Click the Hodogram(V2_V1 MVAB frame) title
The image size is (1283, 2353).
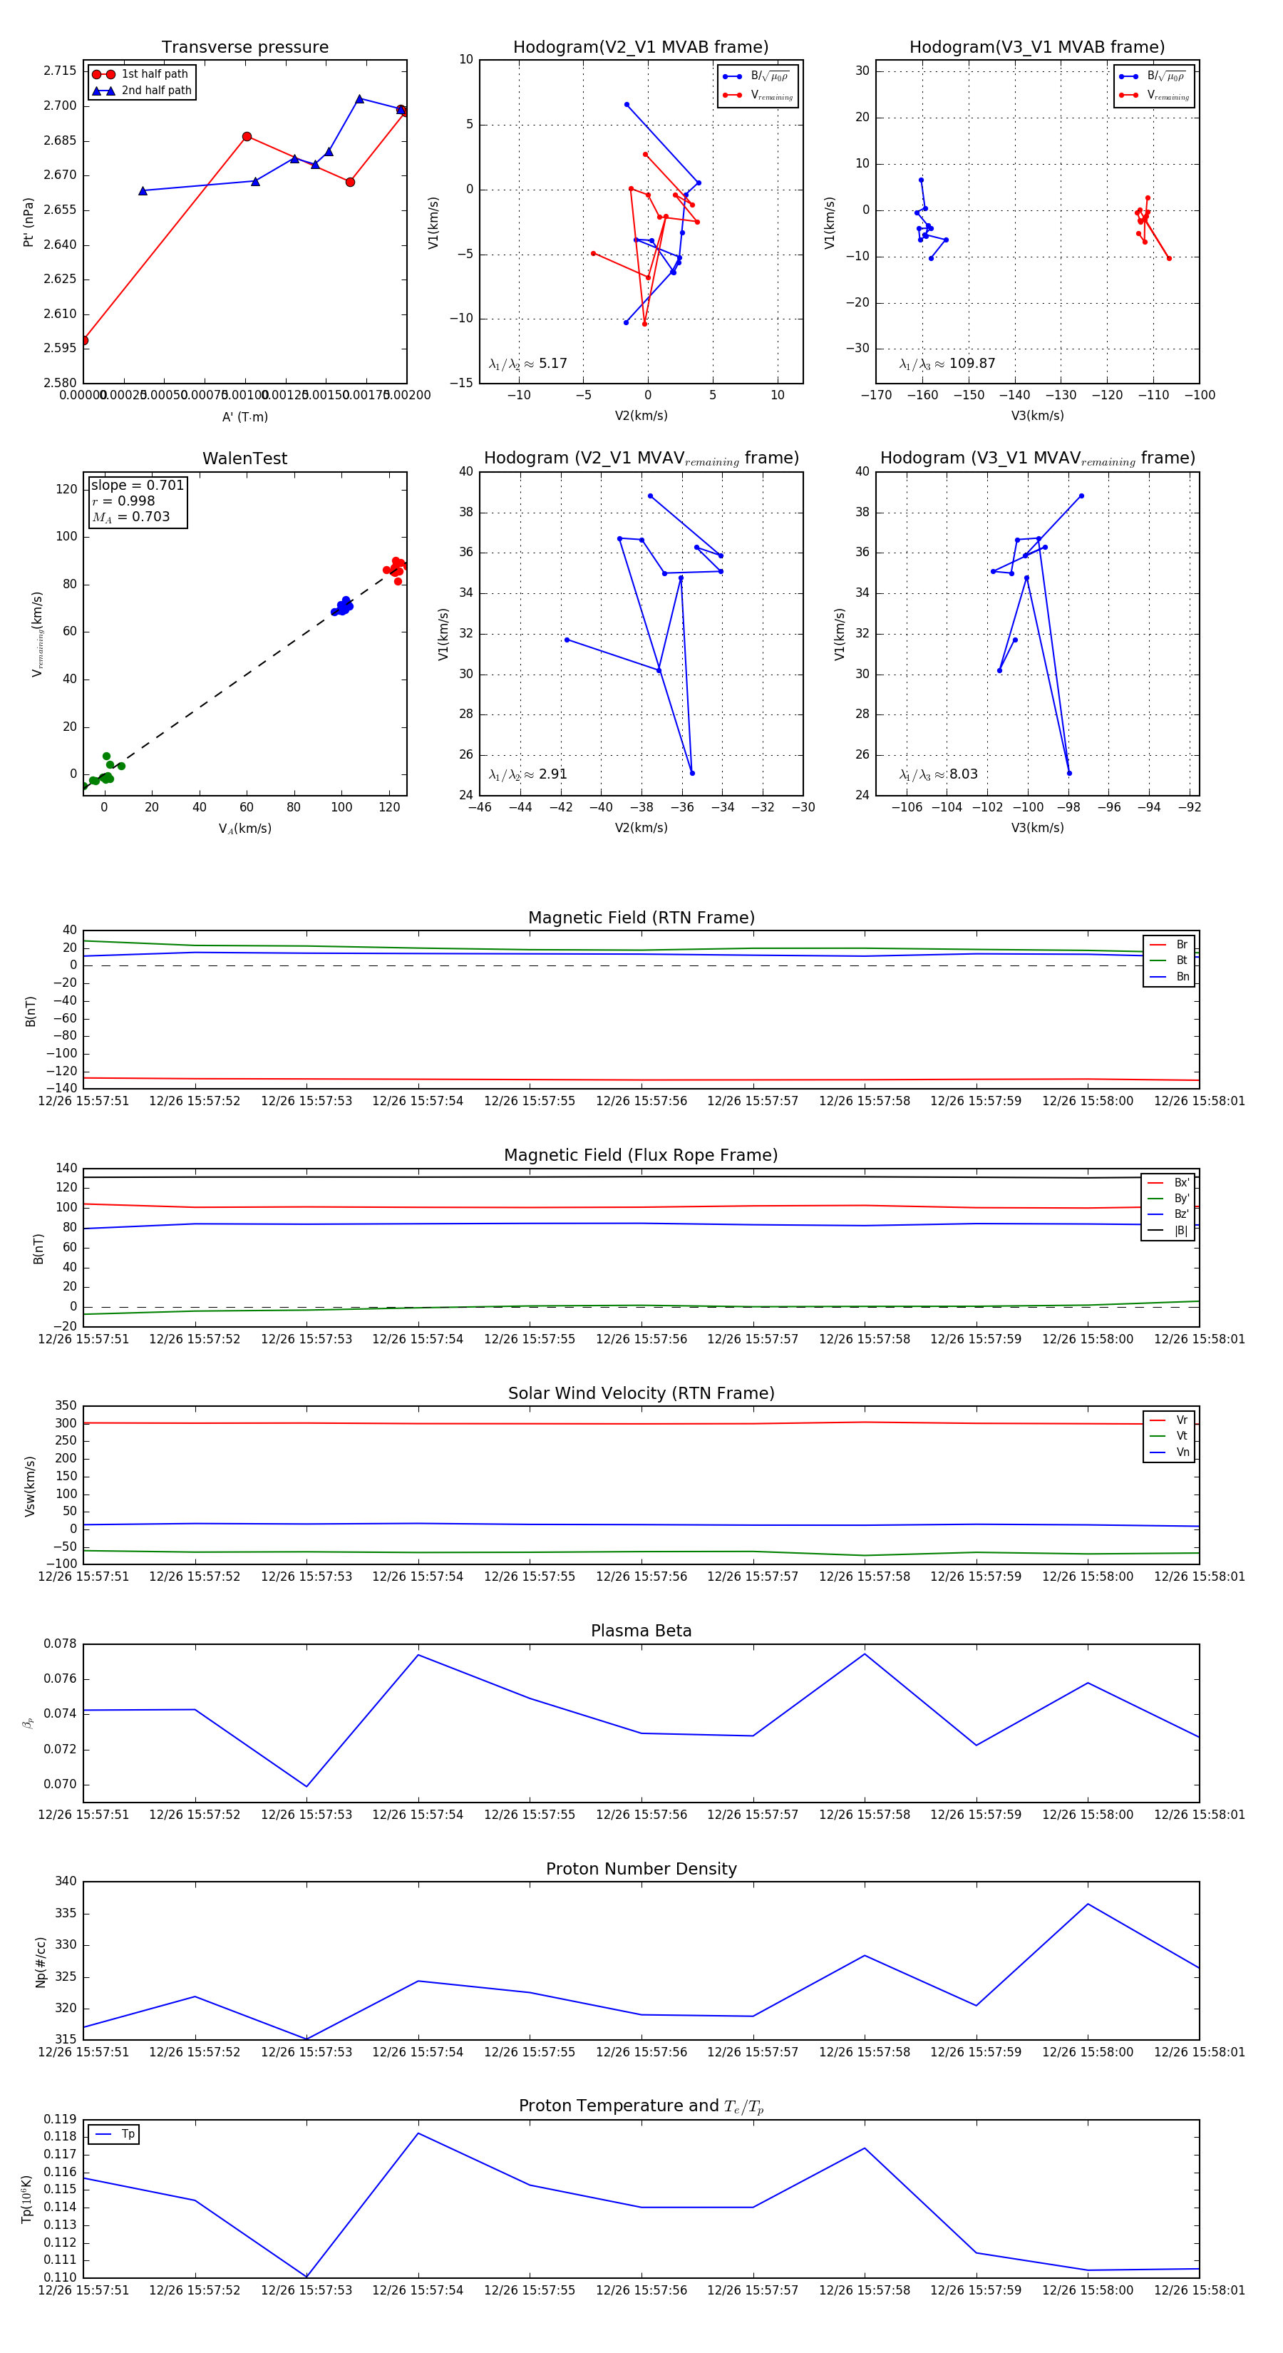click(x=641, y=48)
